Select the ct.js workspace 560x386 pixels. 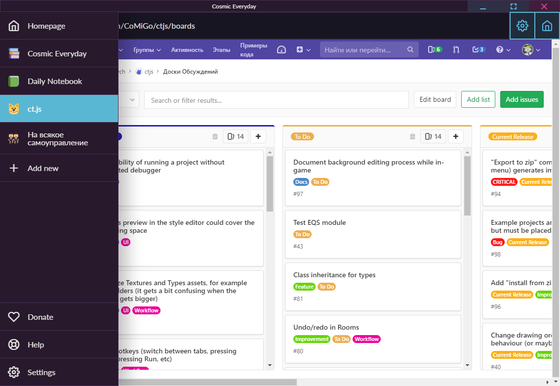pos(59,109)
